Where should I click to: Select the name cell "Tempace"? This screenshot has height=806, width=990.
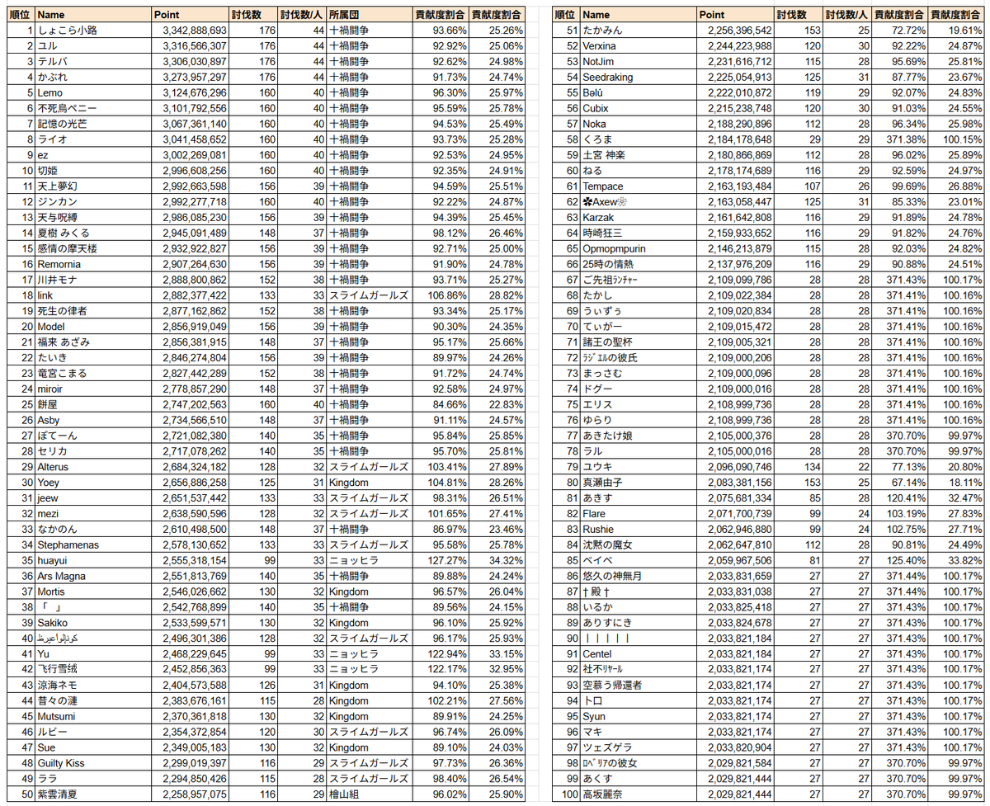click(638, 186)
